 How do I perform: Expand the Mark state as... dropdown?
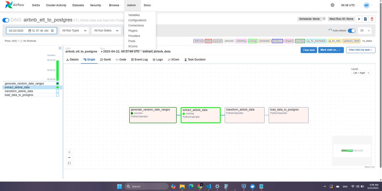(x=331, y=50)
